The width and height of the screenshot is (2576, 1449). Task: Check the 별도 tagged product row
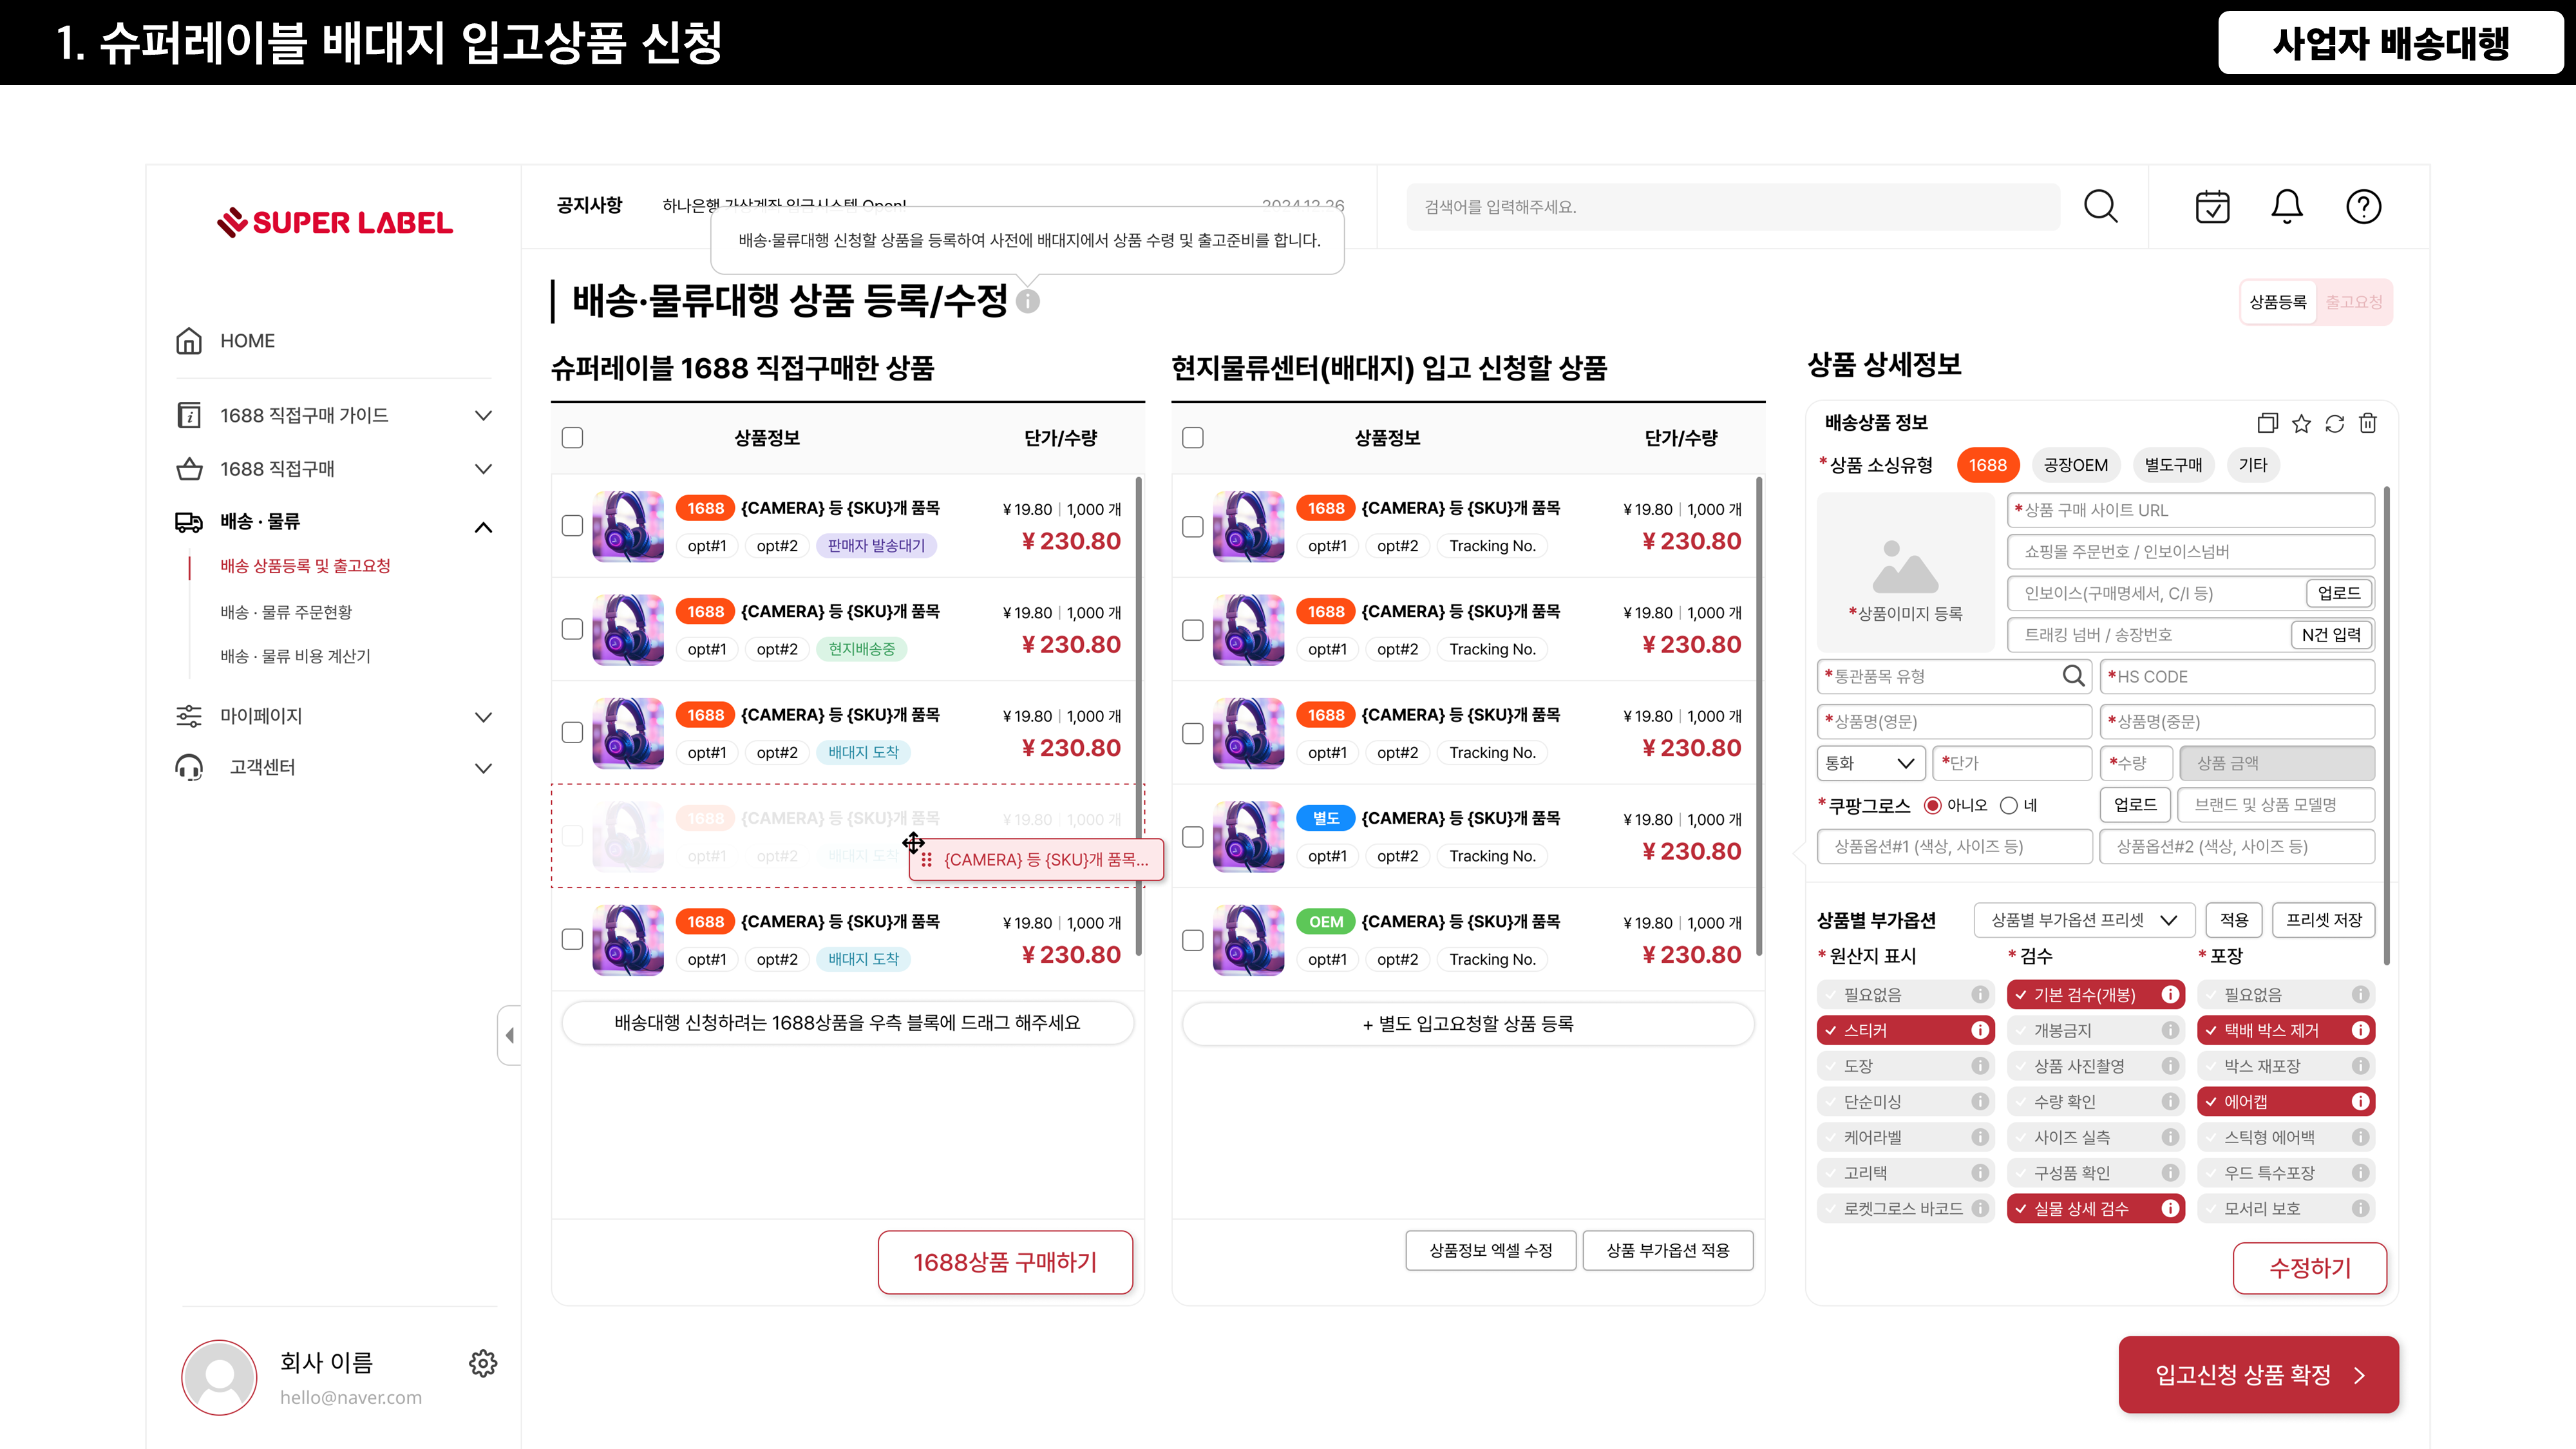[1192, 836]
